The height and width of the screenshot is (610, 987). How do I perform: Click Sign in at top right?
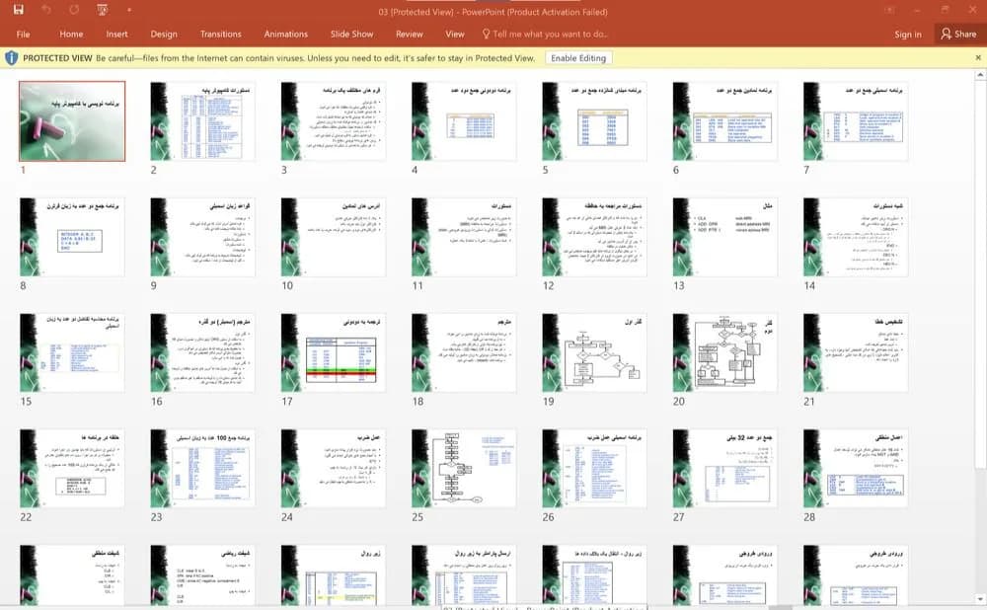click(x=908, y=34)
